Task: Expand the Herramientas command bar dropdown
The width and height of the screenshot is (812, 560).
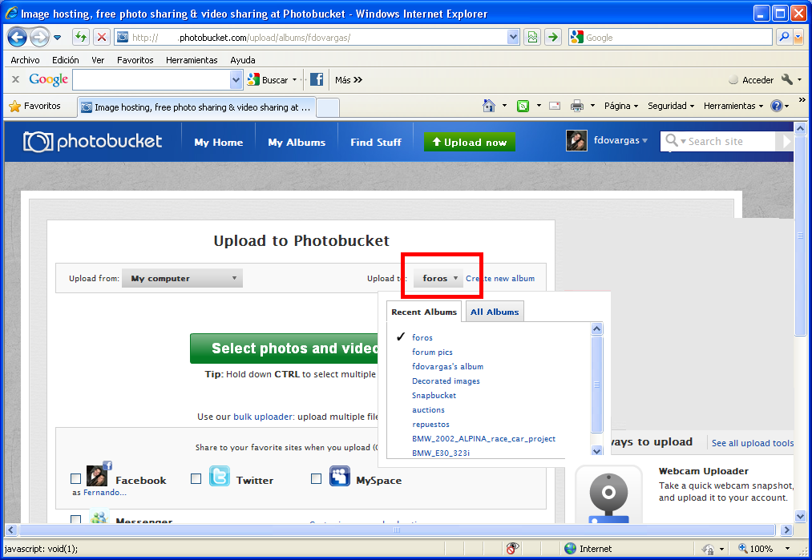Action: (733, 106)
